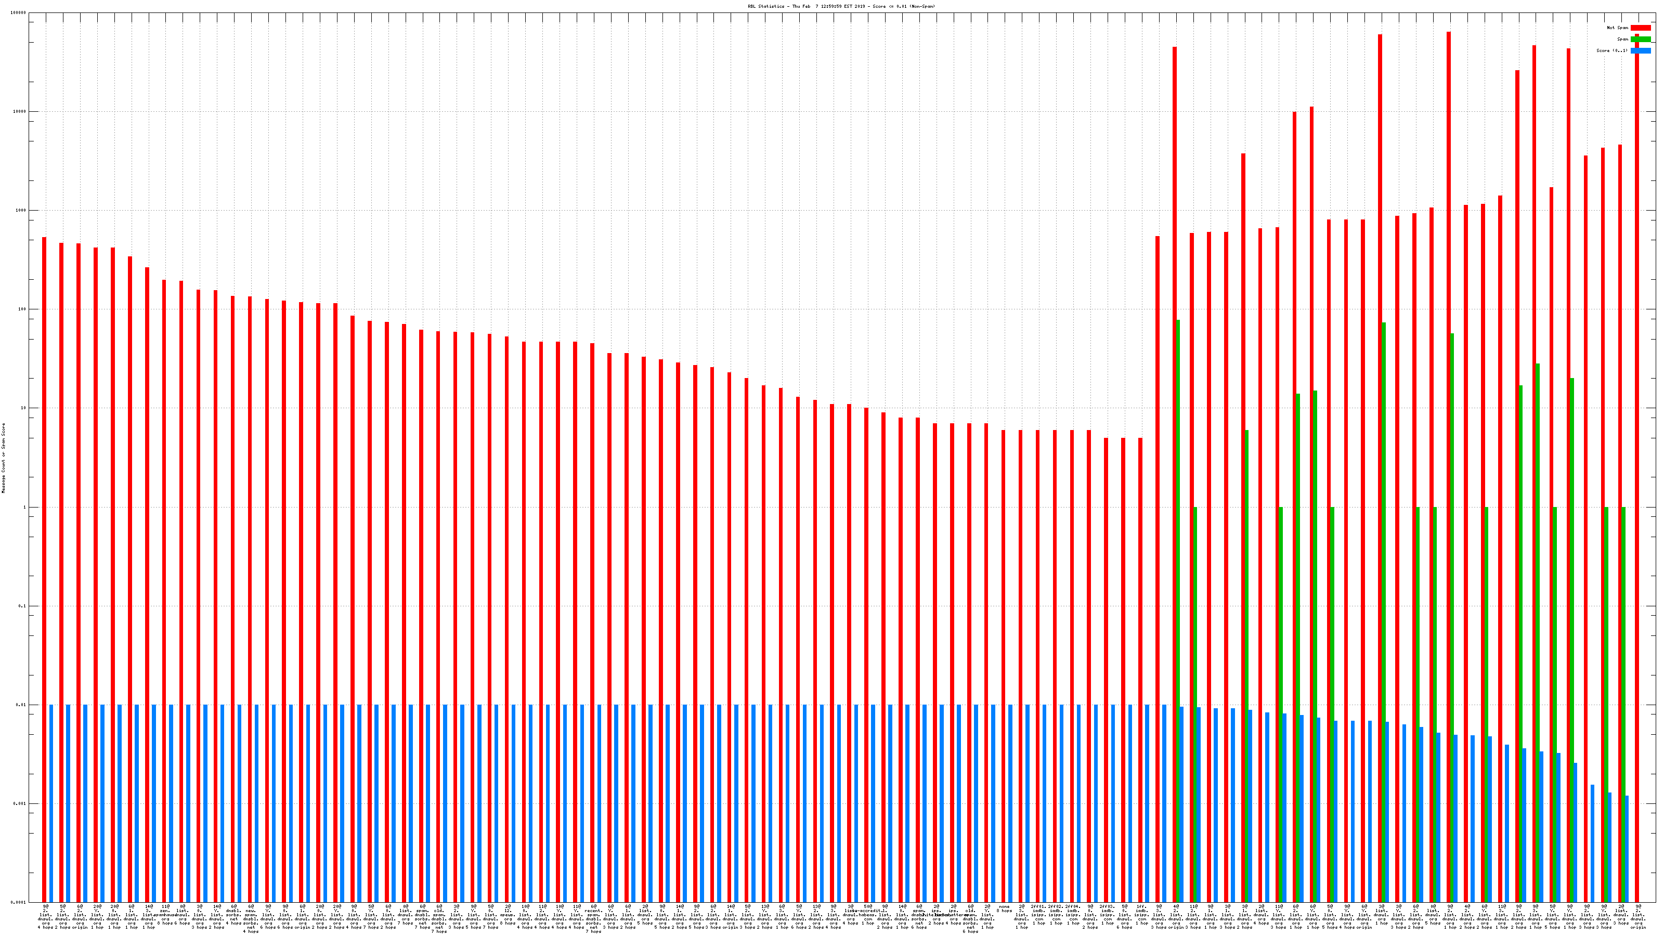
Task: Click the 0.0001 y-axis tick label
Action: point(19,902)
